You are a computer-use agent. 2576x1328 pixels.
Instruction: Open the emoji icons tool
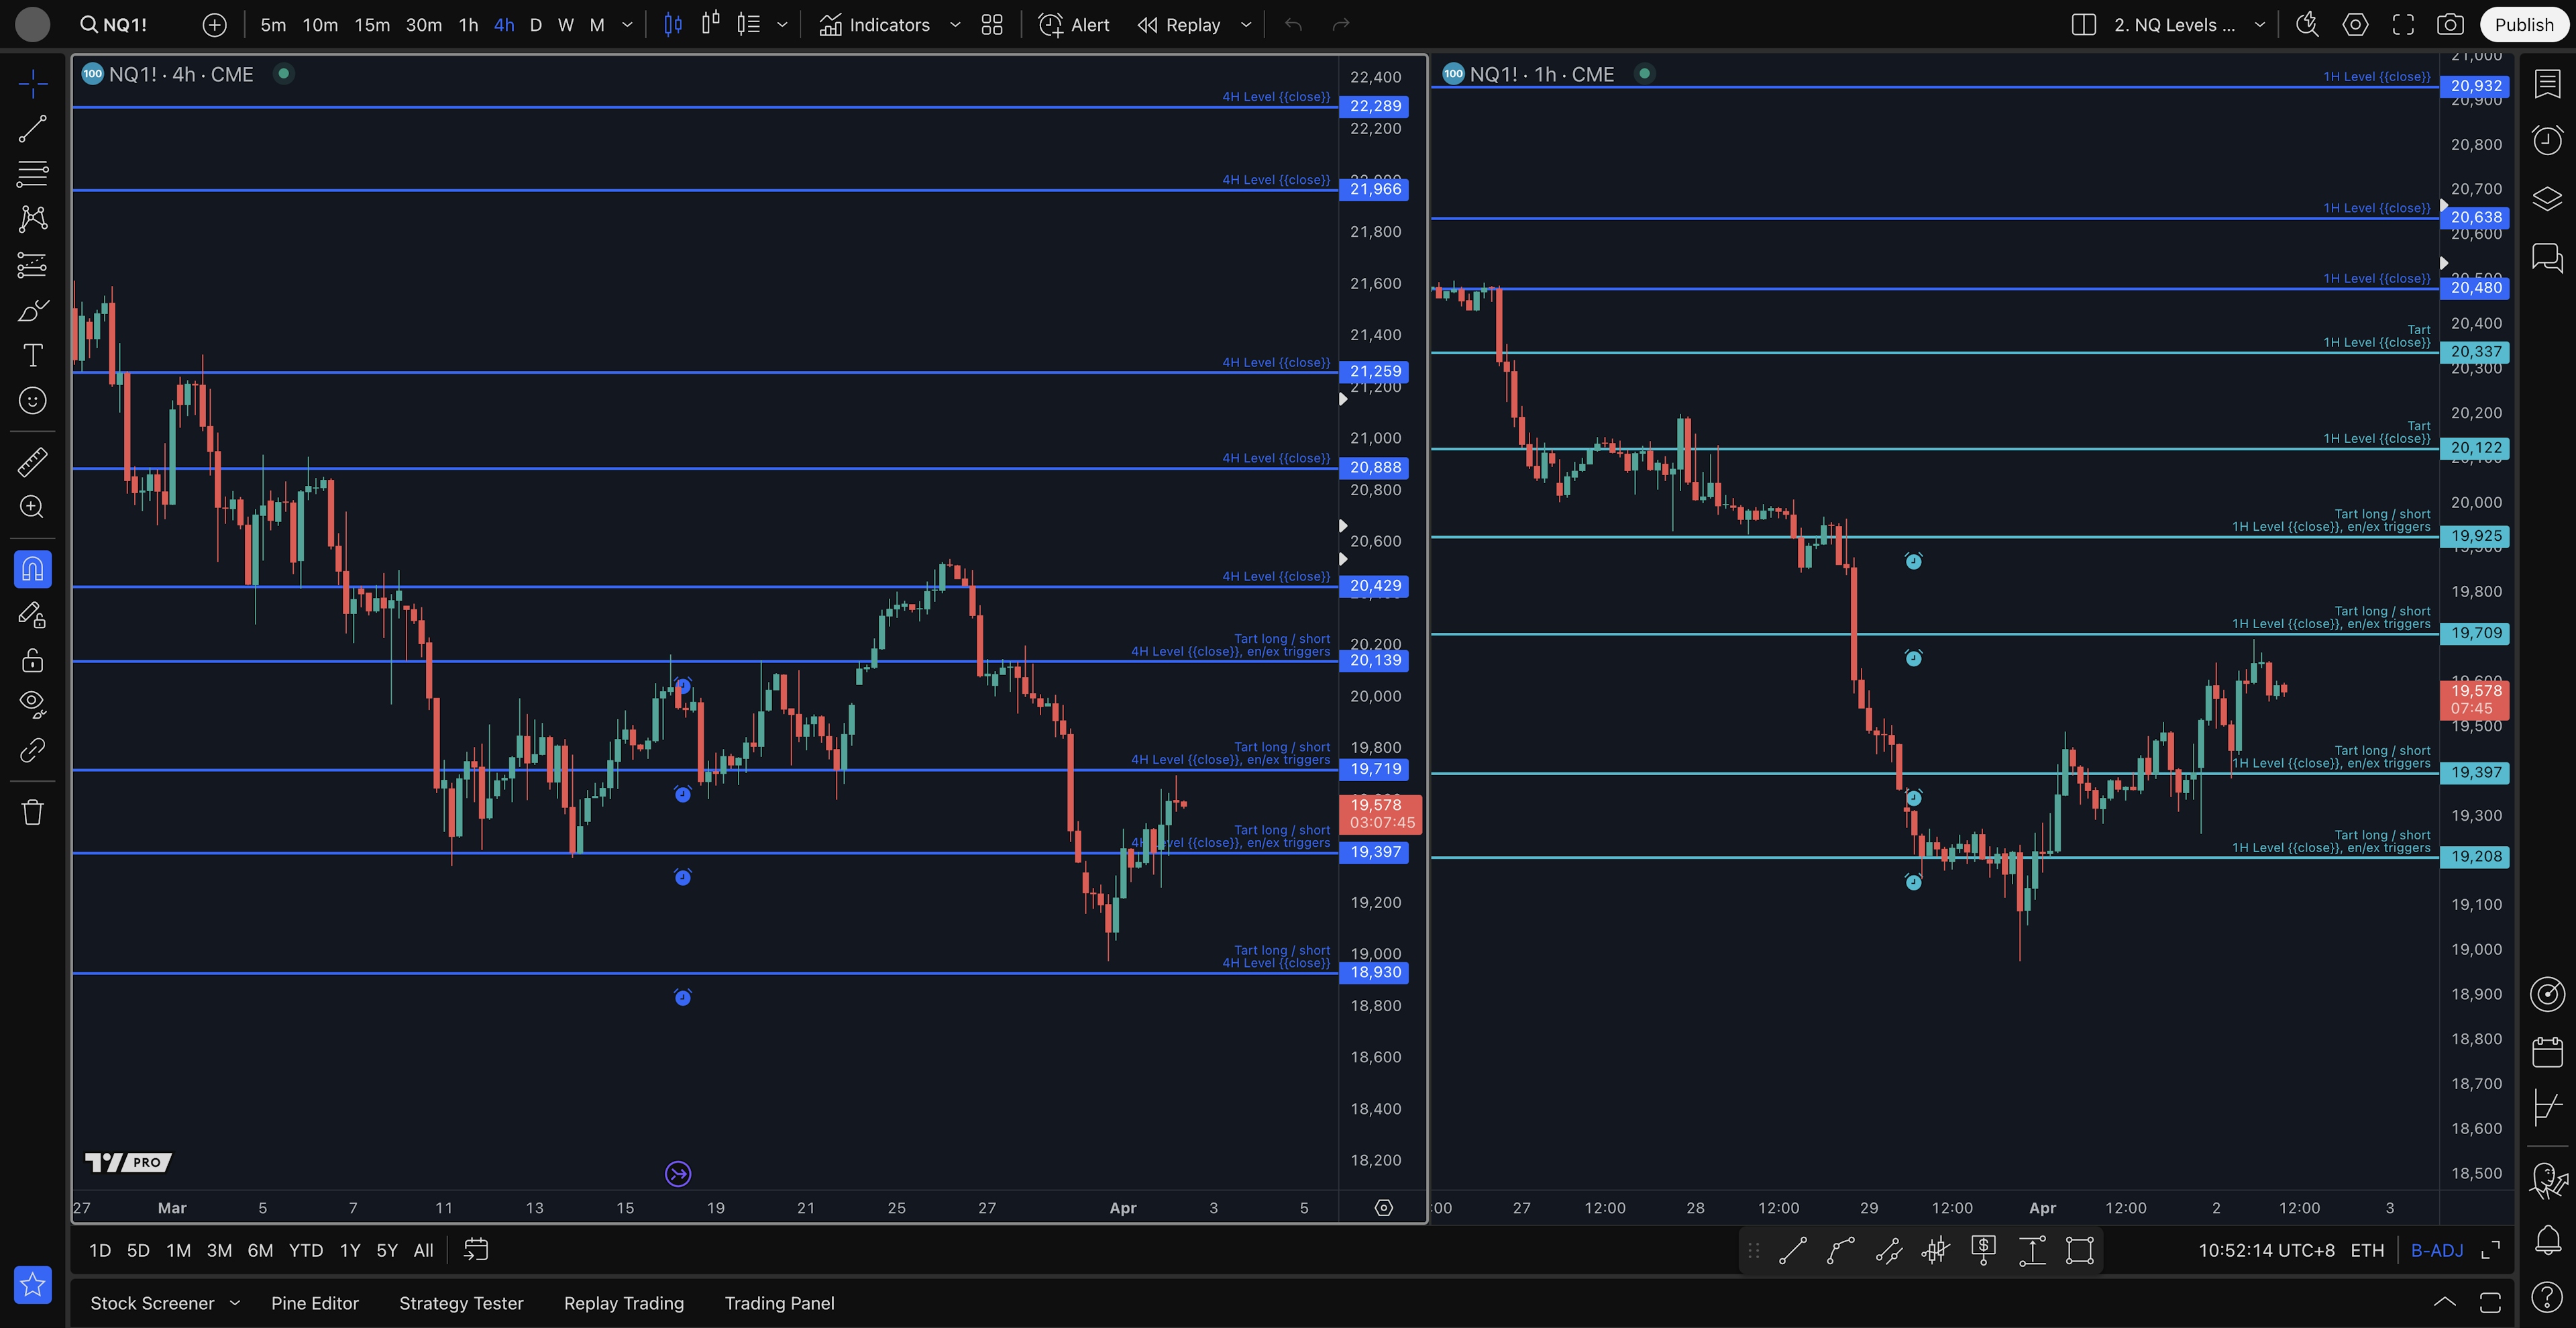(x=32, y=401)
